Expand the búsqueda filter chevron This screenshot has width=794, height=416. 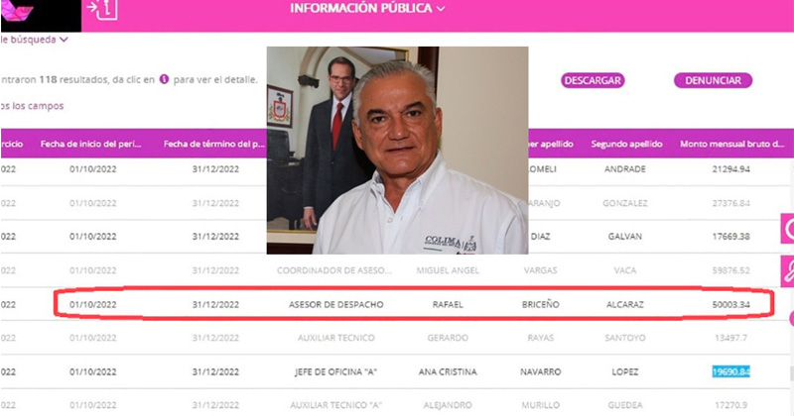point(64,40)
